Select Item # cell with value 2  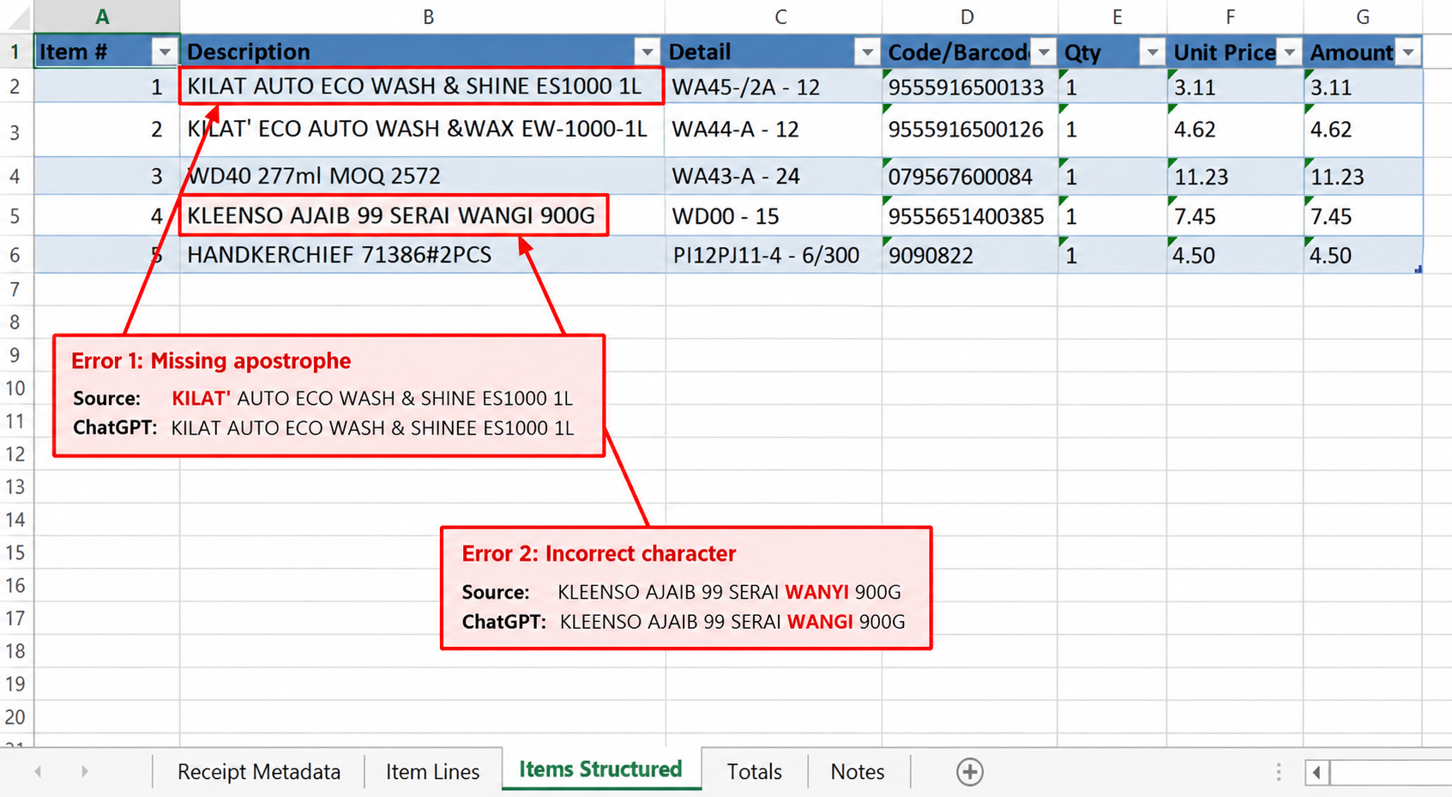pos(107,130)
